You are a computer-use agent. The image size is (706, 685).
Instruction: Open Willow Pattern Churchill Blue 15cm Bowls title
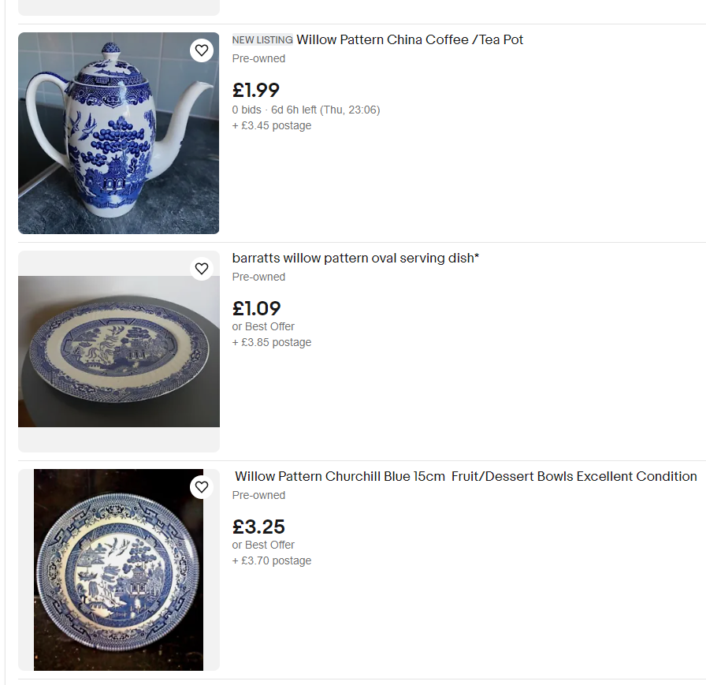click(466, 476)
